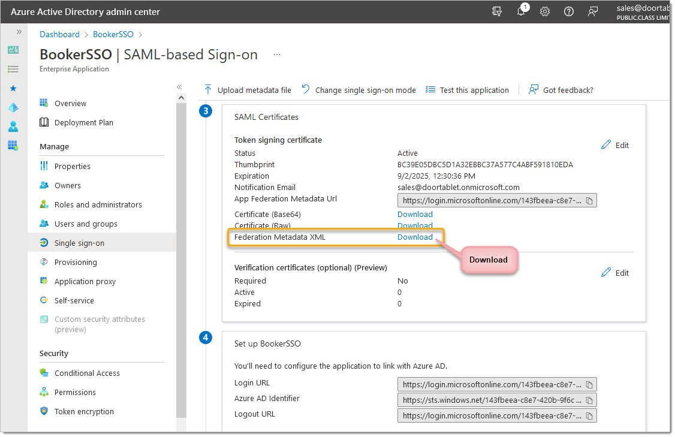Copy the Azure AD Identifier value
Image resolution: width=675 pixels, height=437 pixels.
tap(589, 400)
